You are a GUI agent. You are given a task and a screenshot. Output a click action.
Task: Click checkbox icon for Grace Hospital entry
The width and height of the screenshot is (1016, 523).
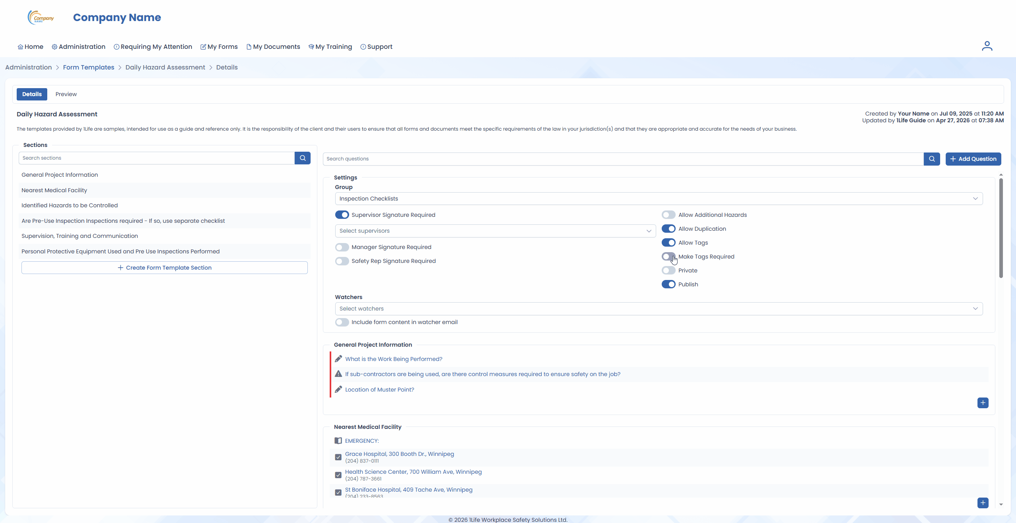click(338, 457)
